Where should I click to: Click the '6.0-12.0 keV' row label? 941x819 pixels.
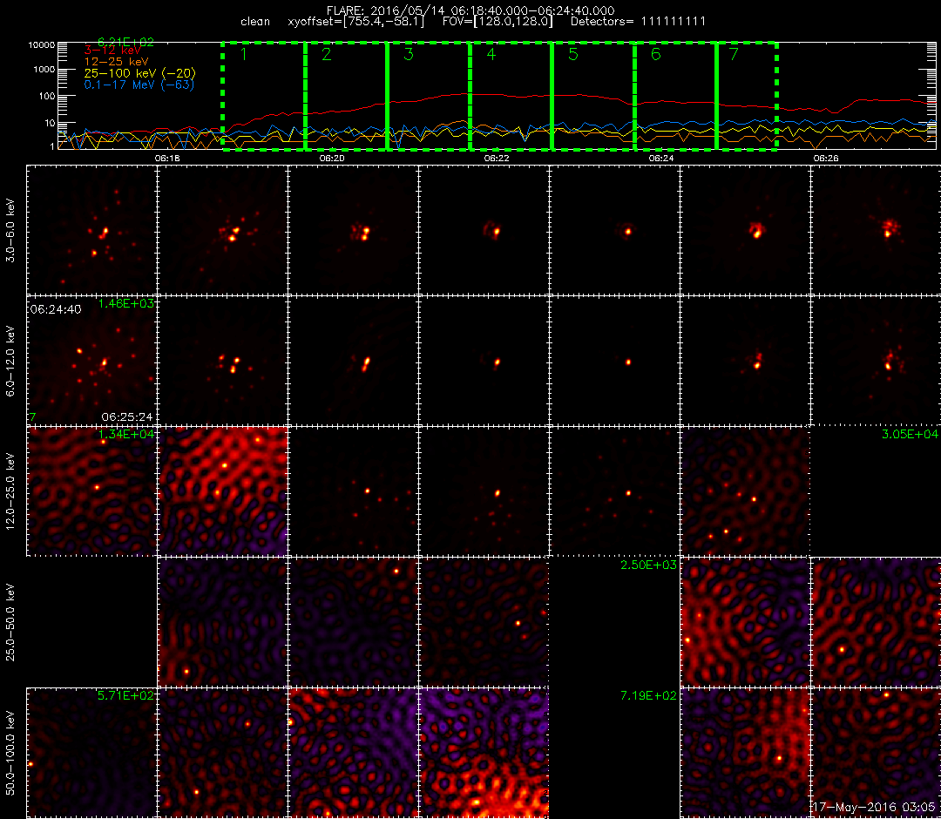(10, 361)
